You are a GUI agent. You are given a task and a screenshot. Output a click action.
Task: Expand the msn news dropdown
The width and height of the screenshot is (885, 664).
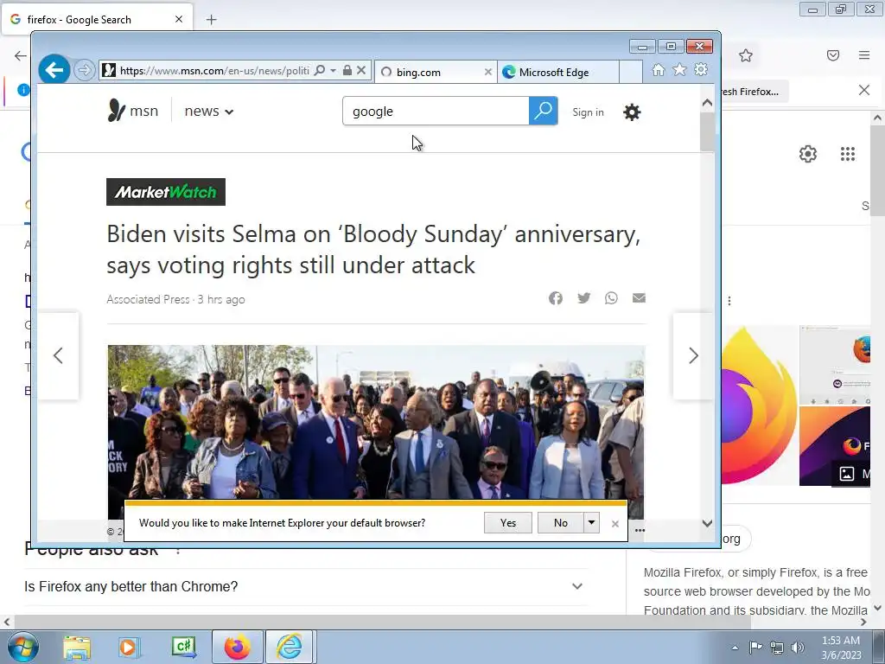tap(209, 112)
